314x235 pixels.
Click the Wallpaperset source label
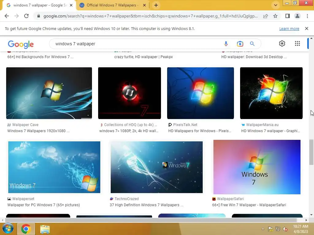pos(23,199)
